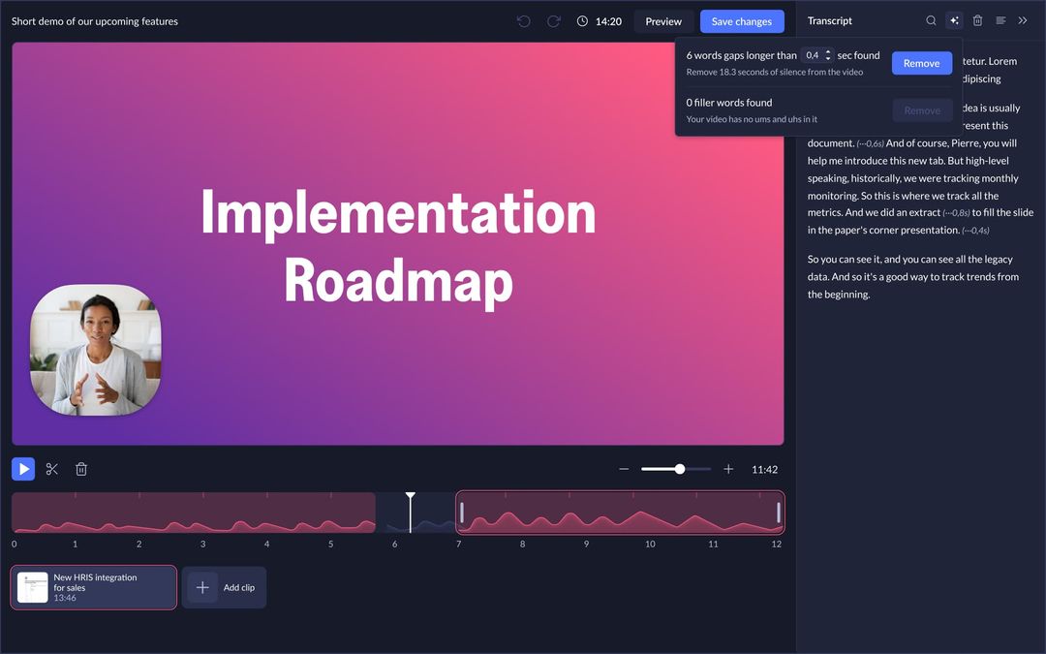
Task: Open transcript paragraph view options
Action: (x=1001, y=19)
